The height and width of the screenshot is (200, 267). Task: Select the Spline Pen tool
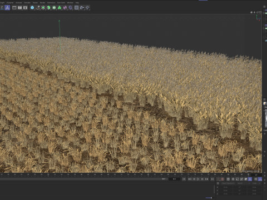click(x=38, y=8)
